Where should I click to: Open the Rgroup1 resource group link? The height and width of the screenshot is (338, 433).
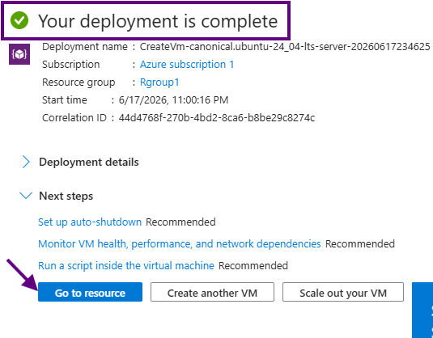pyautogui.click(x=159, y=82)
